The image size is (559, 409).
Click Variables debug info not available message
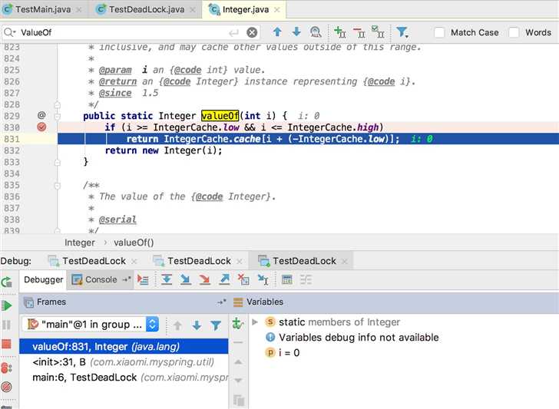pyautogui.click(x=359, y=338)
